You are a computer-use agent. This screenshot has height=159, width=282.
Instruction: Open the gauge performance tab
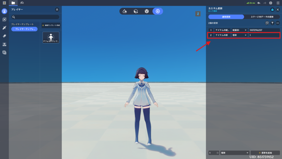click(x=22, y=3)
